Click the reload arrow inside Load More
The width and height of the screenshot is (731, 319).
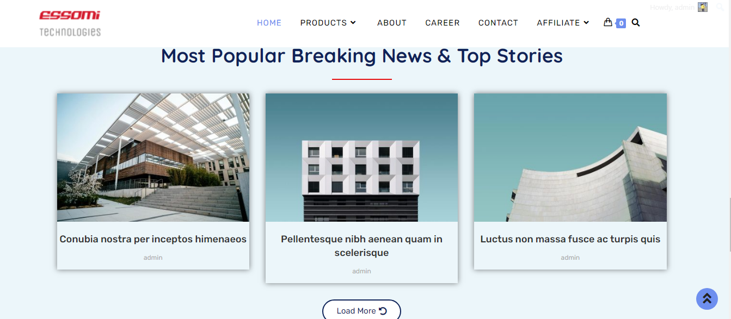pos(383,311)
